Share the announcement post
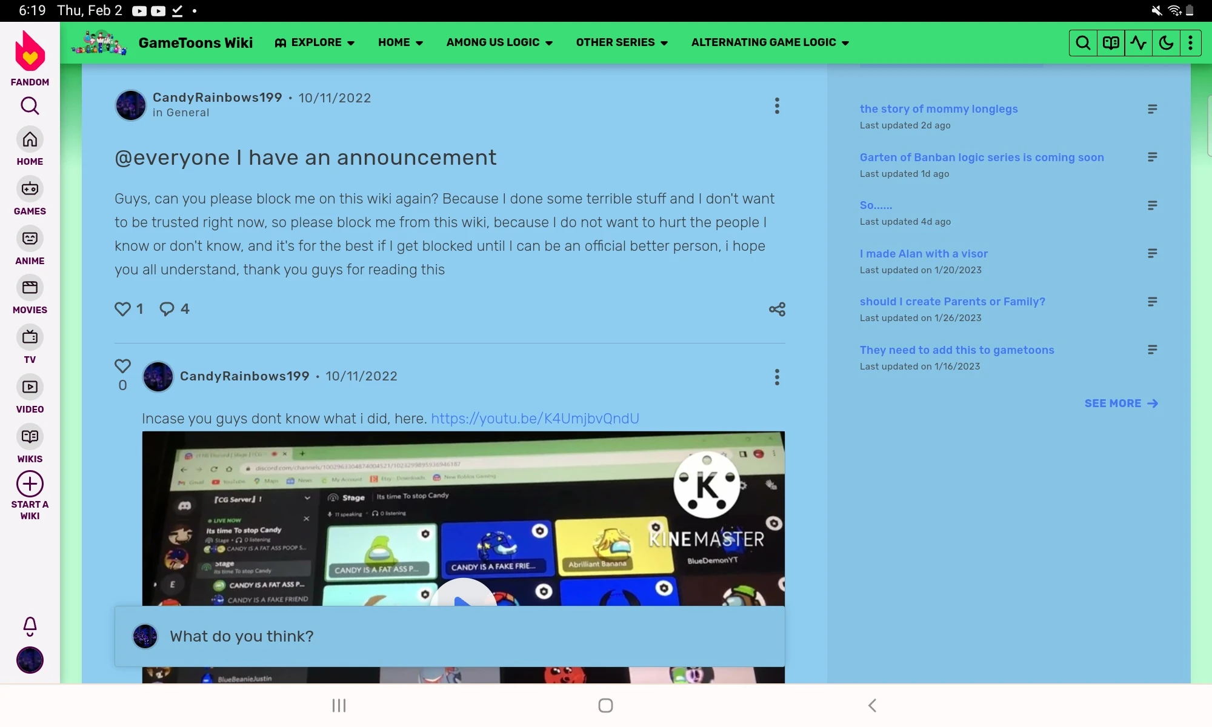The image size is (1212, 727). [x=776, y=309]
